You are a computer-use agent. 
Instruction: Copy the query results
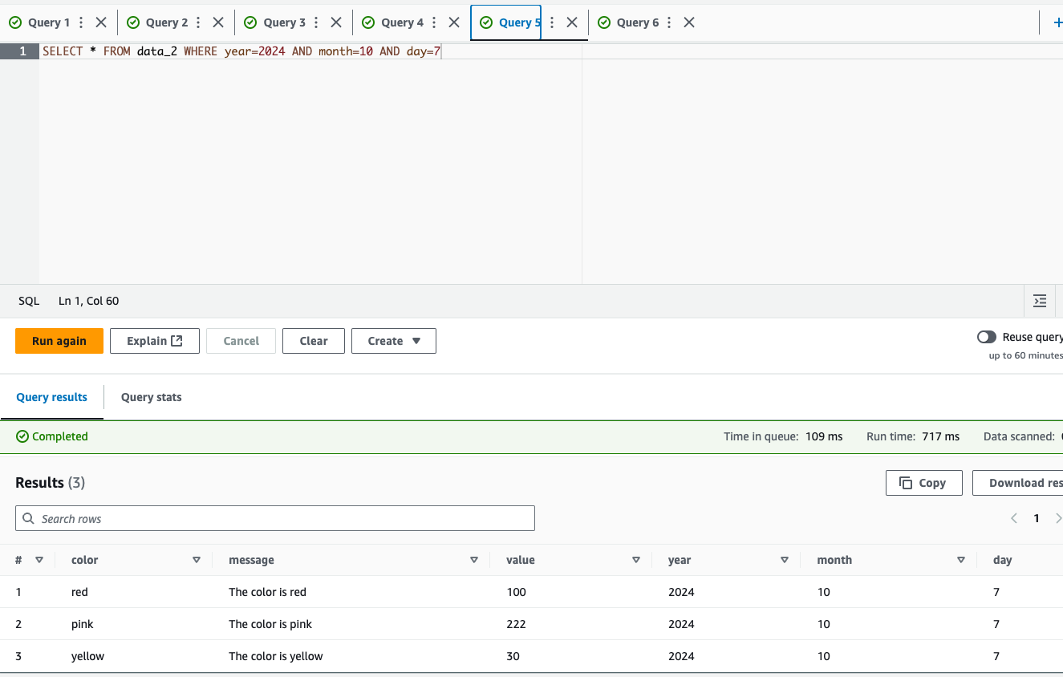click(923, 483)
